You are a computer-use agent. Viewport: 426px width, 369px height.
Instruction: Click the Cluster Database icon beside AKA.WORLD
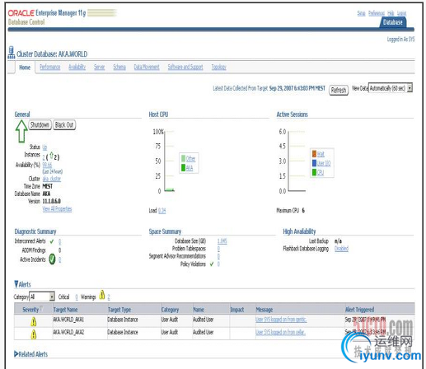[12, 52]
